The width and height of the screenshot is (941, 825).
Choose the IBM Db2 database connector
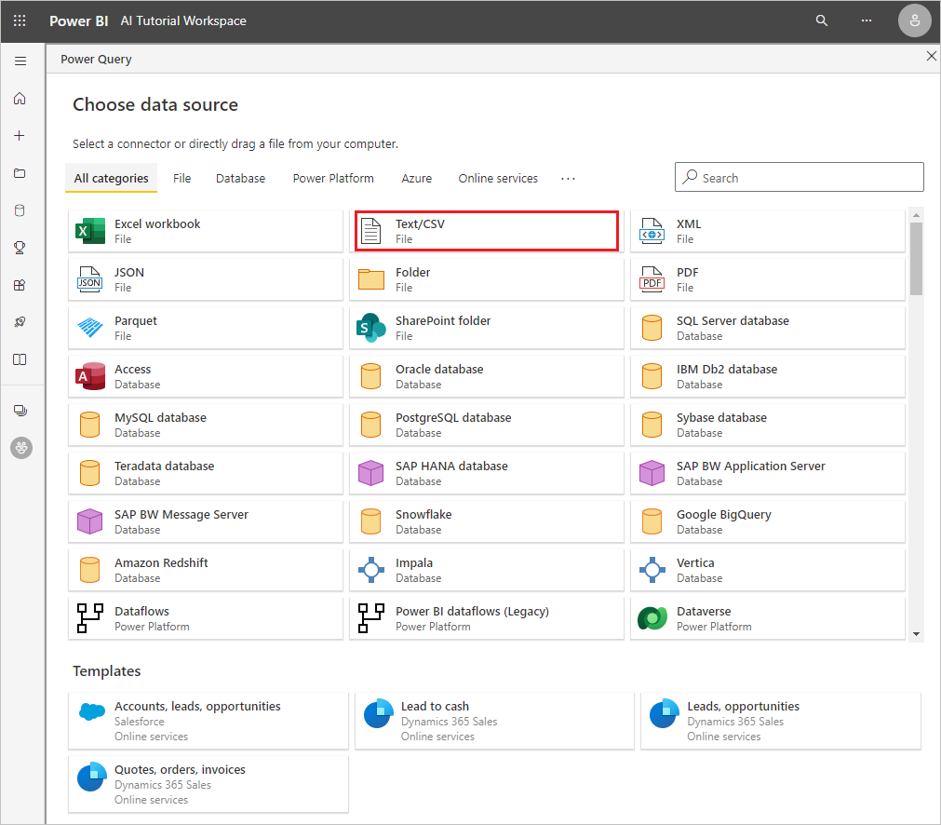tap(768, 376)
